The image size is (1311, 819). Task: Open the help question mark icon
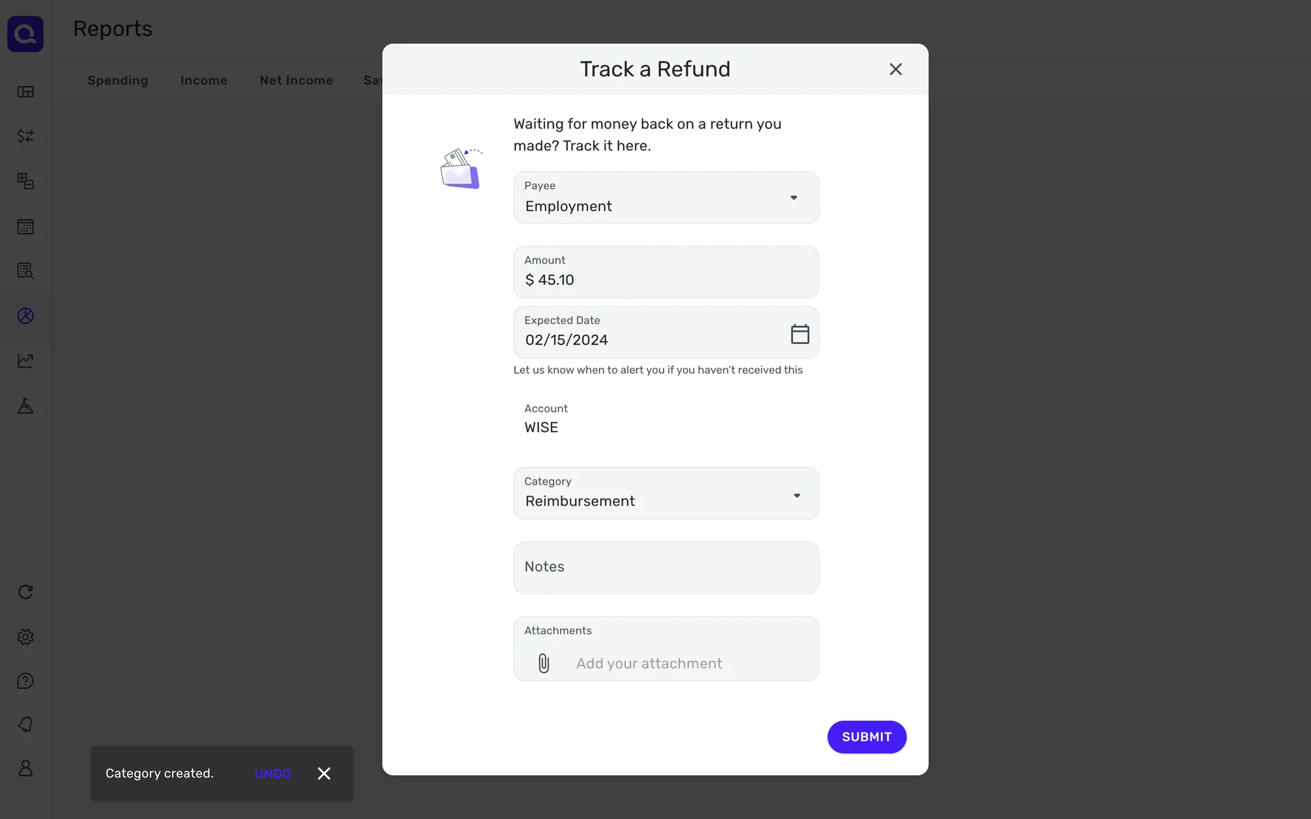[25, 681]
